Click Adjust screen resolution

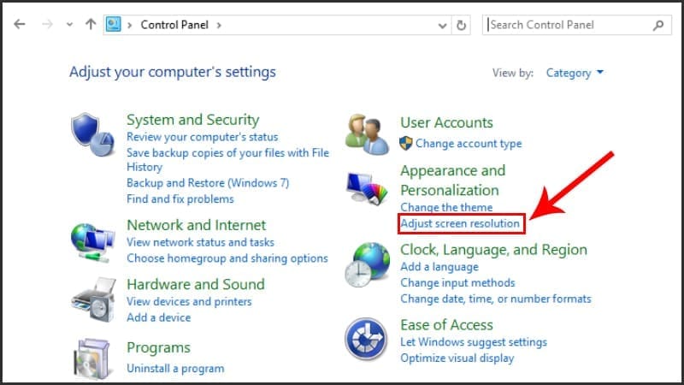(x=460, y=223)
